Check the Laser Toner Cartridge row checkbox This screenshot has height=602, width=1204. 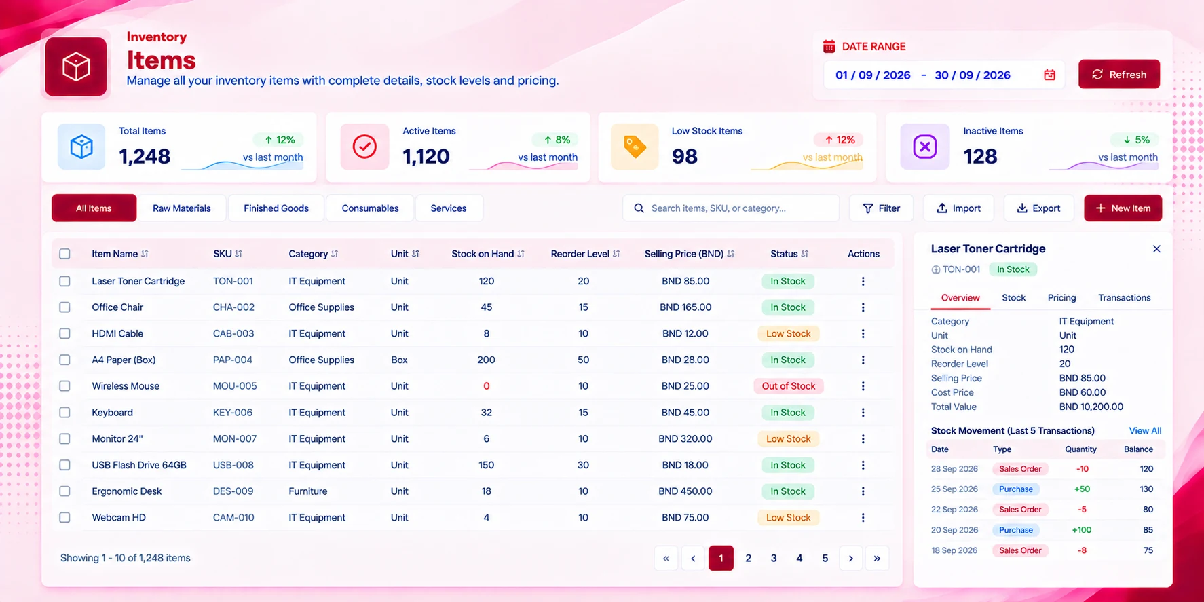[64, 281]
